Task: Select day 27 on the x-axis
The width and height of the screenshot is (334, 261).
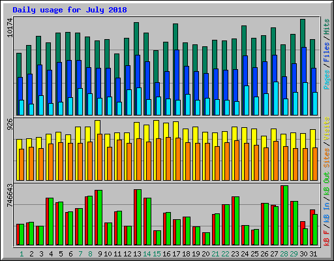Action: point(274,254)
